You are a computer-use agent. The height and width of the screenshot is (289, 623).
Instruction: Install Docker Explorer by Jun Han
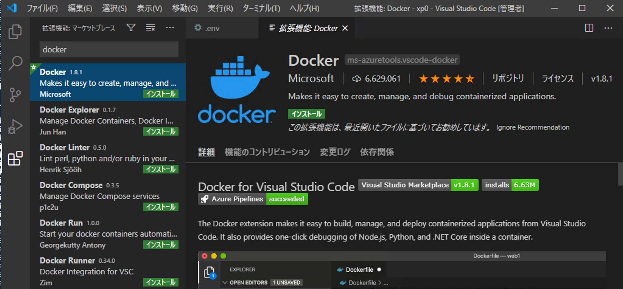pyautogui.click(x=161, y=132)
